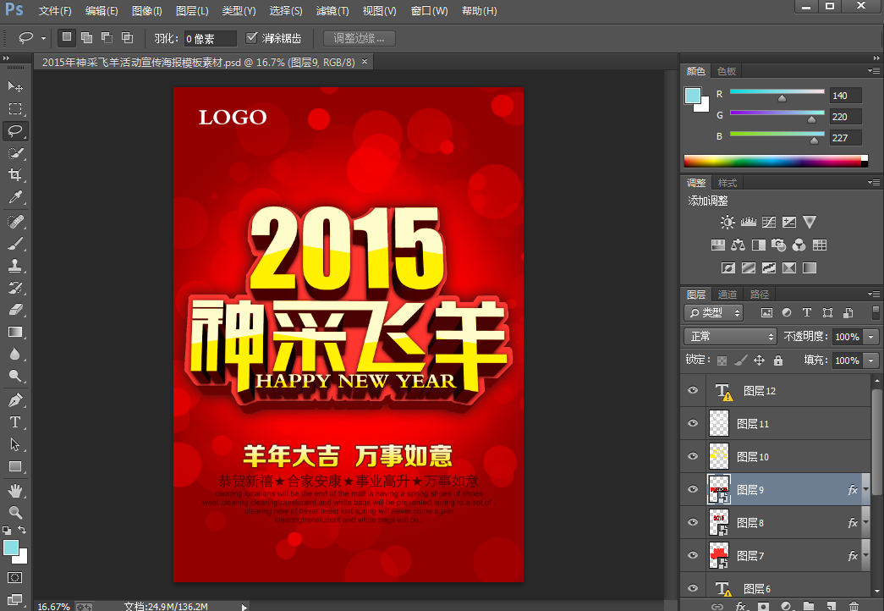Switch to the 通道 channels tab
Viewport: 884px width, 611px height.
pos(728,294)
